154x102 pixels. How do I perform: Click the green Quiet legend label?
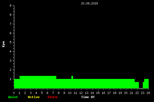click(x=13, y=97)
